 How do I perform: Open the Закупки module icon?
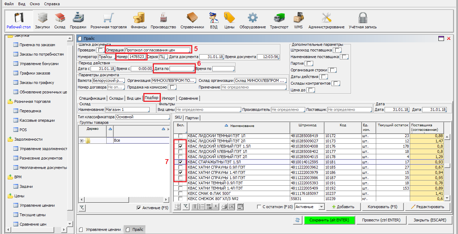point(42,18)
